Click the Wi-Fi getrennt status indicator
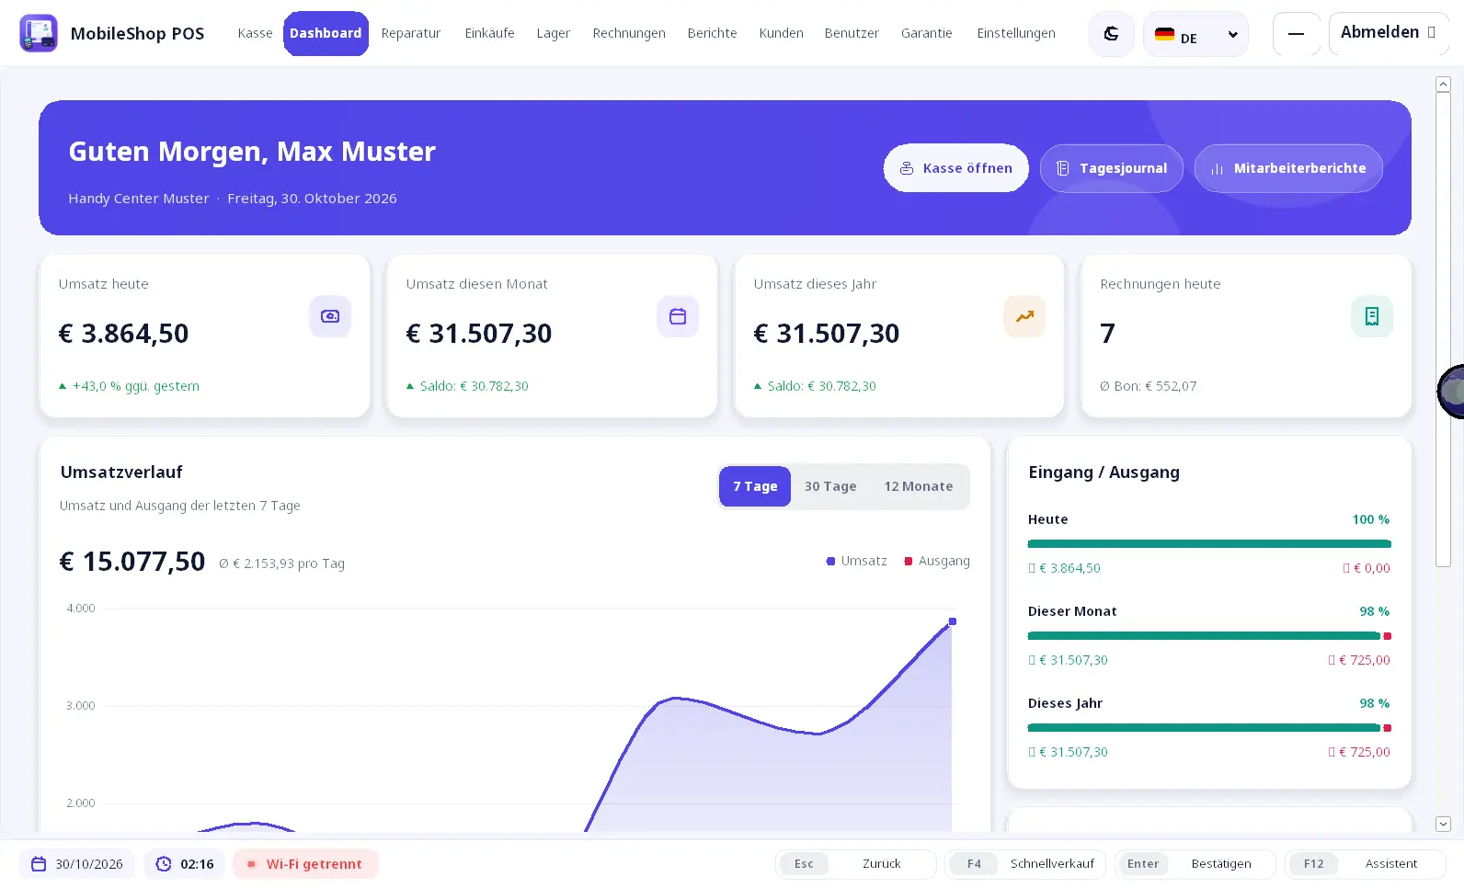Image resolution: width=1464 pixels, height=888 pixels. pyautogui.click(x=305, y=864)
